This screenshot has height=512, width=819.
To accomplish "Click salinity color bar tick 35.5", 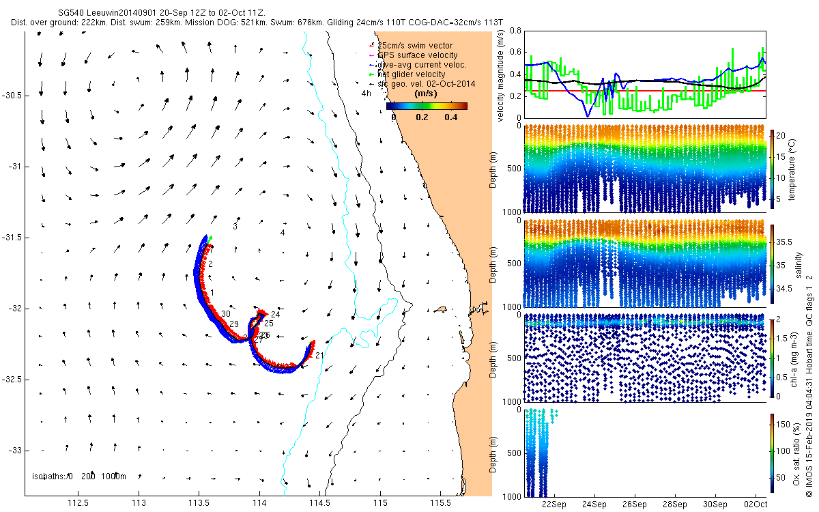I will [x=784, y=242].
